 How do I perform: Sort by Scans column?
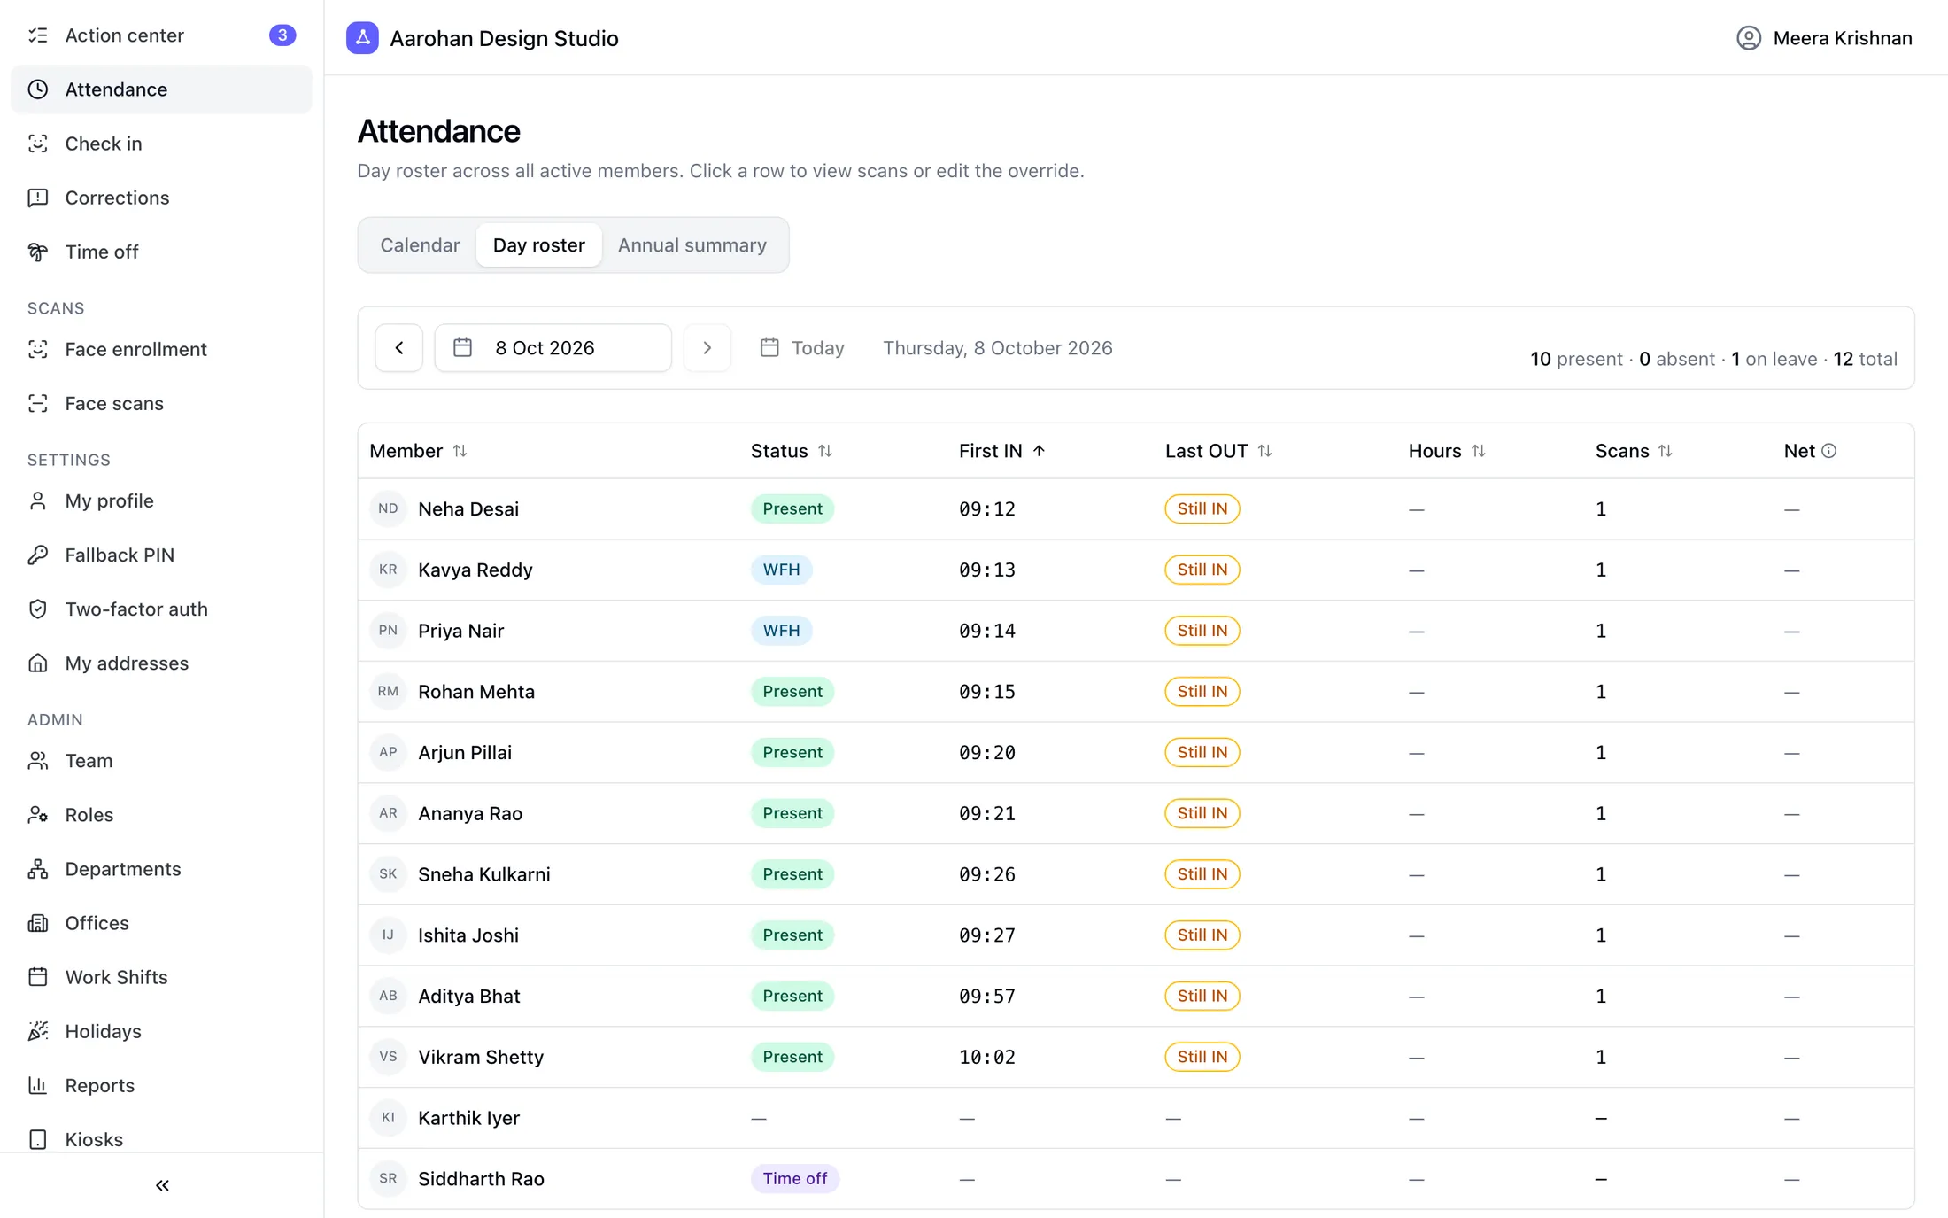(1634, 451)
